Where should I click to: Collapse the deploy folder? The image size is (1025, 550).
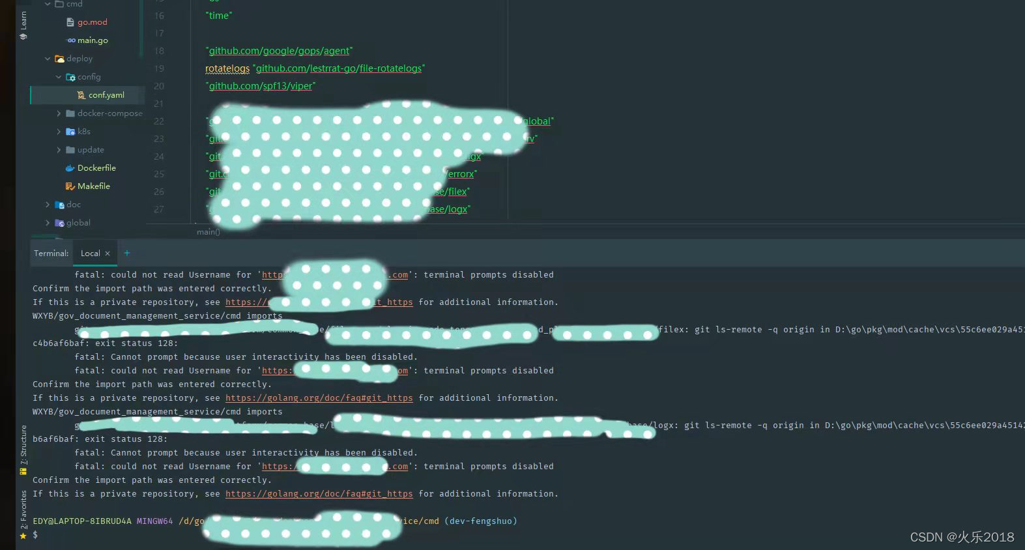tap(48, 59)
